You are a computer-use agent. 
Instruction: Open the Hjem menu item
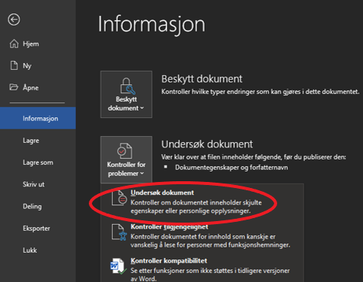pyautogui.click(x=38, y=44)
